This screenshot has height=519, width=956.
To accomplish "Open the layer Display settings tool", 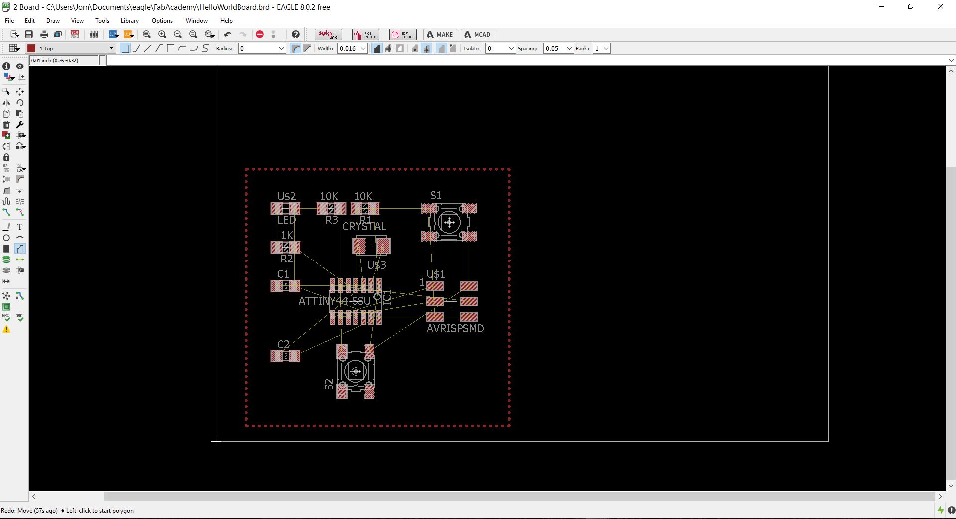I will coord(9,77).
